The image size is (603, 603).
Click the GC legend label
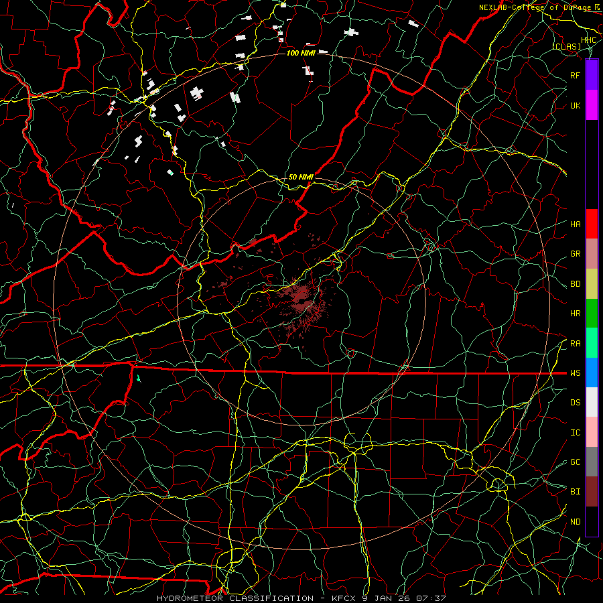576,462
